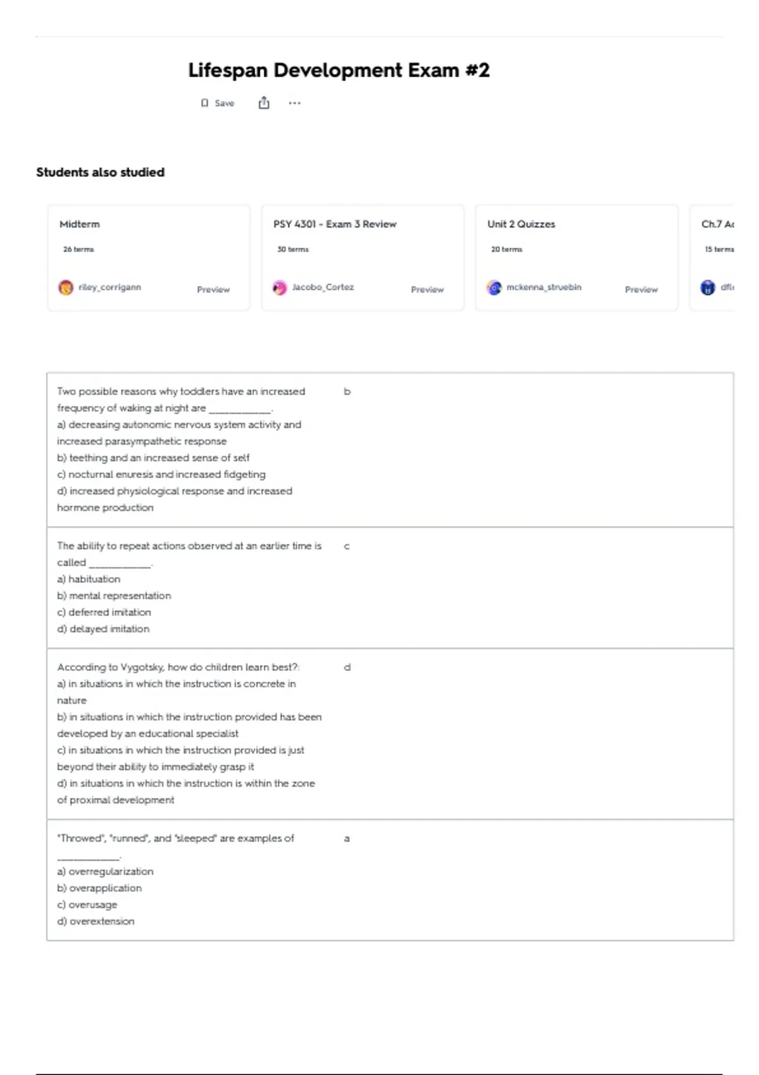Image resolution: width=759 pixels, height=1075 pixels.
Task: Click the Lifespan Development Exam #2 heading
Action: pos(339,70)
